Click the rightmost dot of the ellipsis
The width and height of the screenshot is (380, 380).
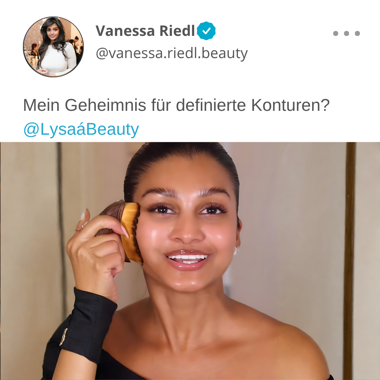click(357, 33)
